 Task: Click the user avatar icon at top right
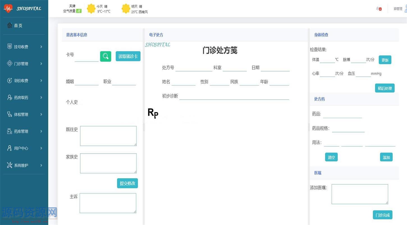click(406, 8)
